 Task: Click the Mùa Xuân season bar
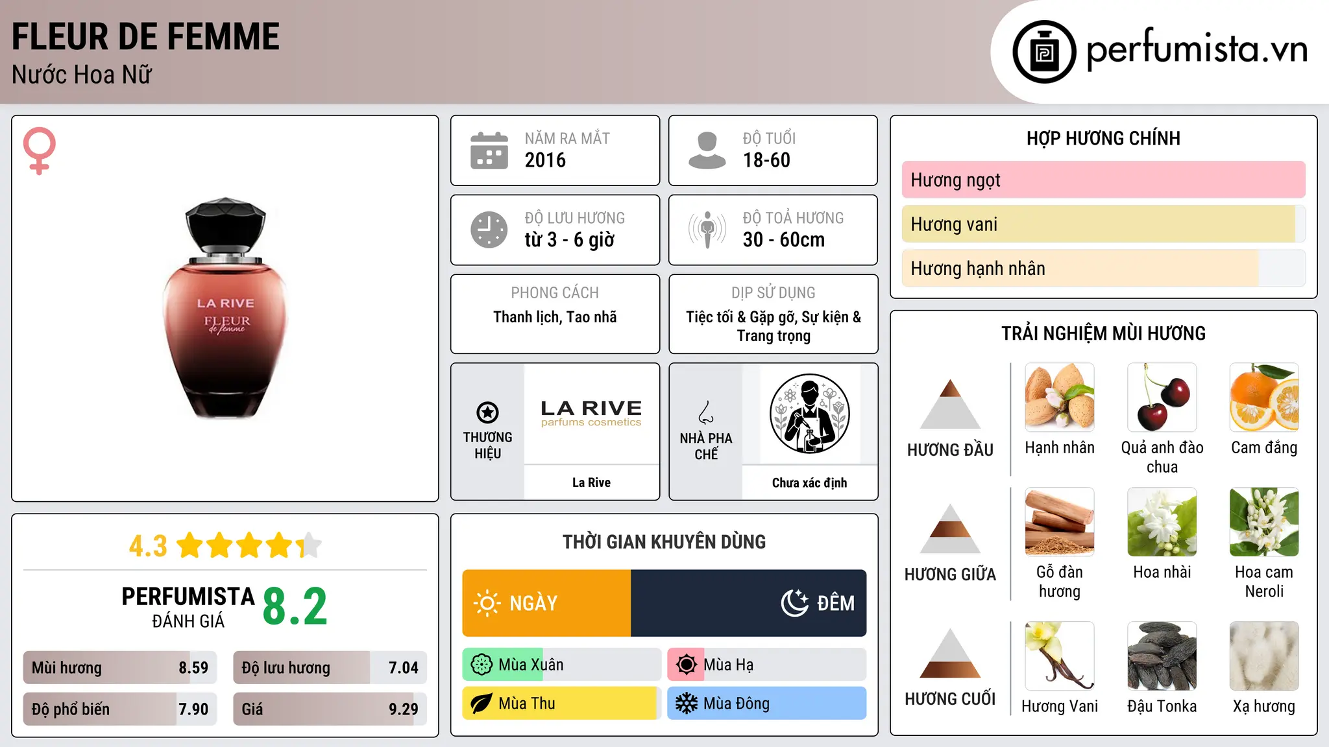pyautogui.click(x=562, y=665)
